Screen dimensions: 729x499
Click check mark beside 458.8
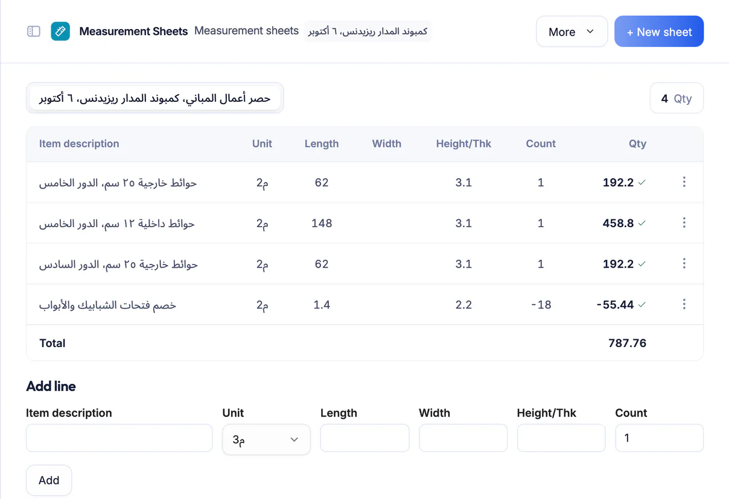[x=642, y=223]
